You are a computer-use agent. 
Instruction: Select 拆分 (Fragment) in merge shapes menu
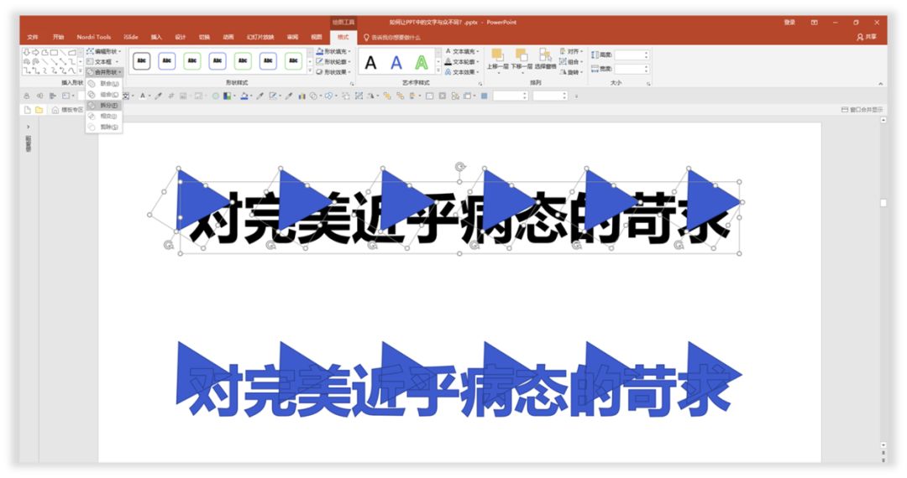[x=104, y=105]
